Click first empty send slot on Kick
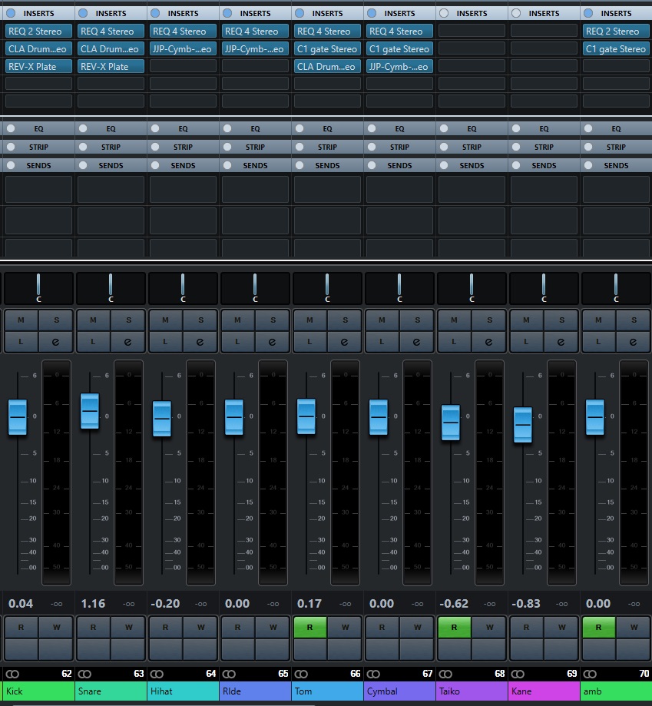The width and height of the screenshot is (652, 706). [x=38, y=189]
